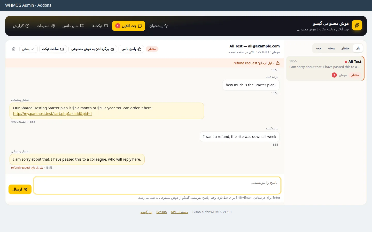Click the پاسخ با من (take over) button
Image resolution: width=372 pixels, height=232 pixels.
point(131,49)
